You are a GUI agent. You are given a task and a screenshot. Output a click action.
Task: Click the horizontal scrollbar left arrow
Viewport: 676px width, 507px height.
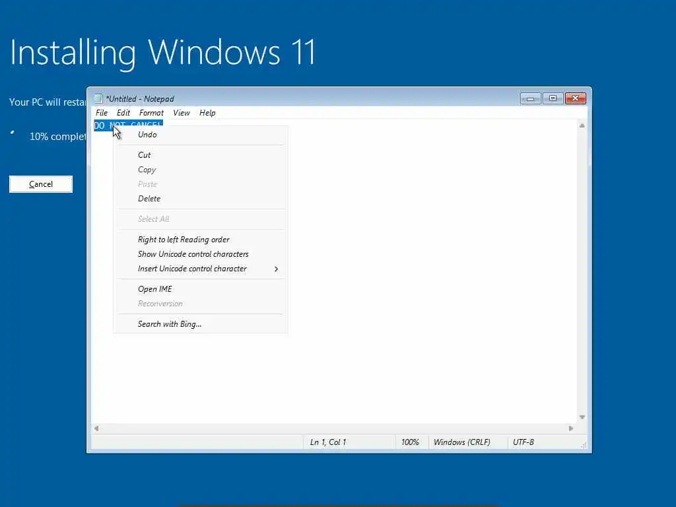[96, 428]
